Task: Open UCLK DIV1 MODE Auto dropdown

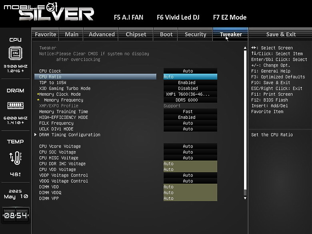Action: (190, 129)
